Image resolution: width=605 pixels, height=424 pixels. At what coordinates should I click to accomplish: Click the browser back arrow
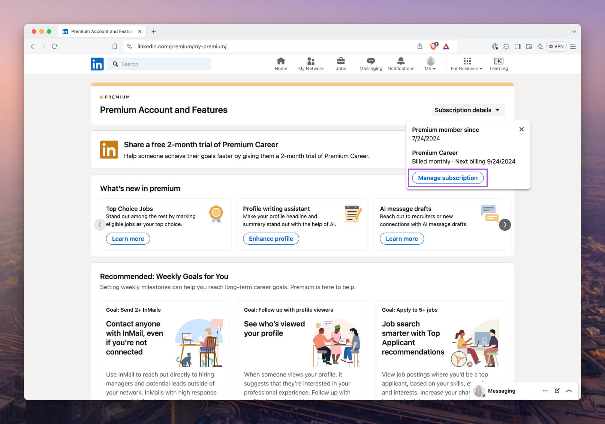click(x=33, y=46)
